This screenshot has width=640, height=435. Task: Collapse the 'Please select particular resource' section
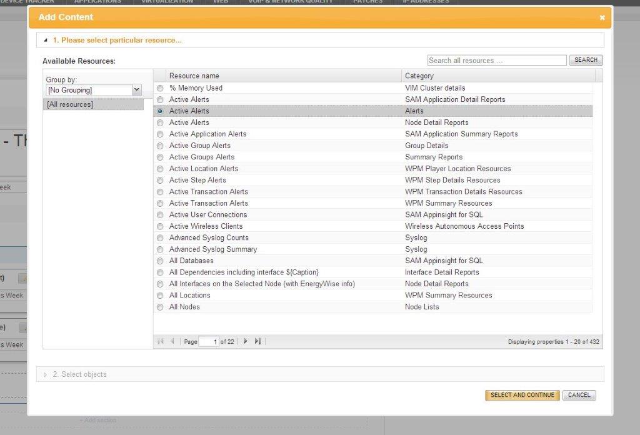tap(45, 41)
